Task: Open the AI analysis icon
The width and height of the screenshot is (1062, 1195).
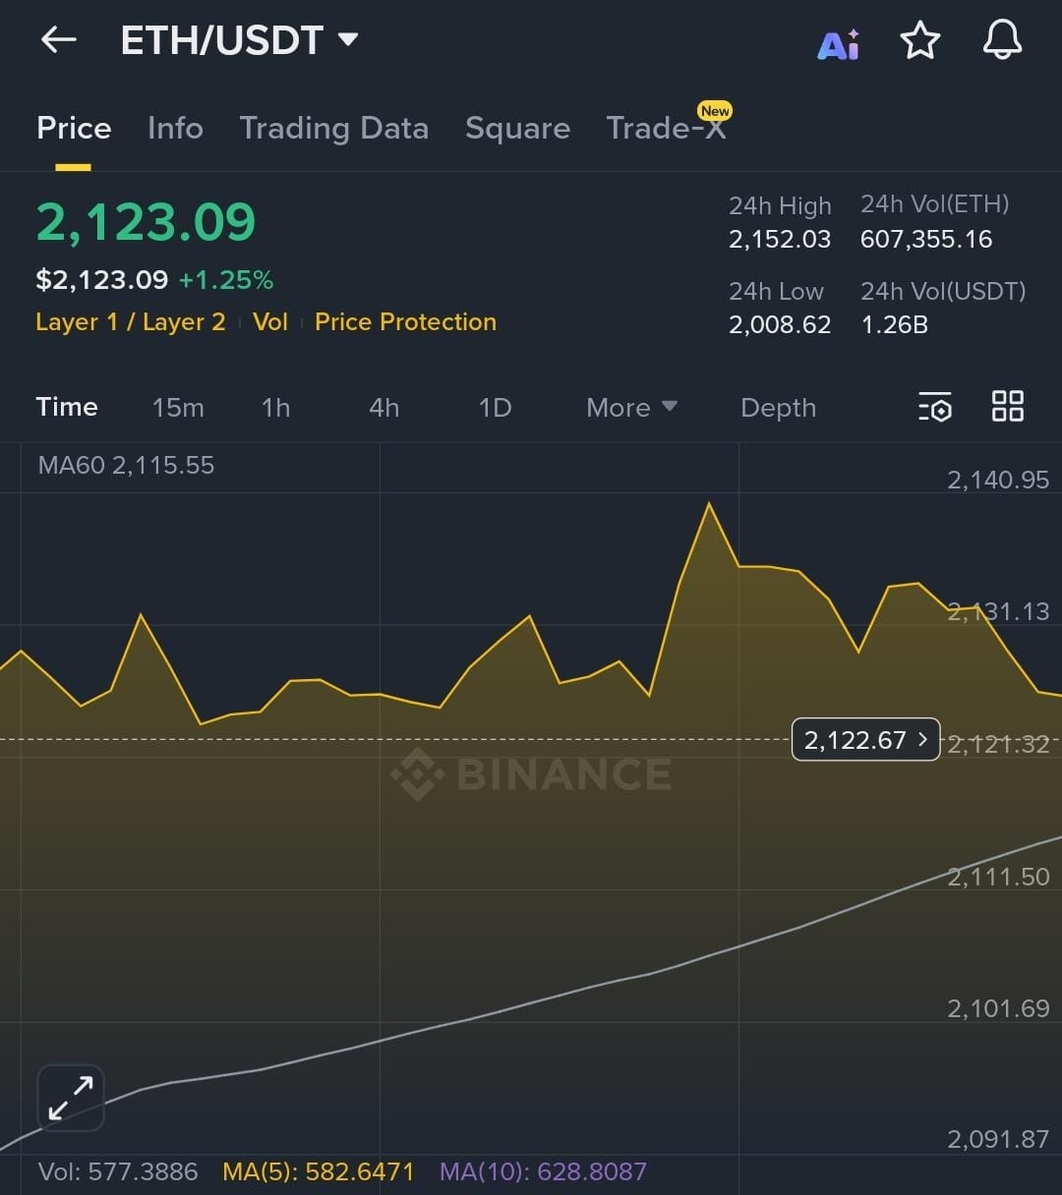Action: pyautogui.click(x=838, y=43)
